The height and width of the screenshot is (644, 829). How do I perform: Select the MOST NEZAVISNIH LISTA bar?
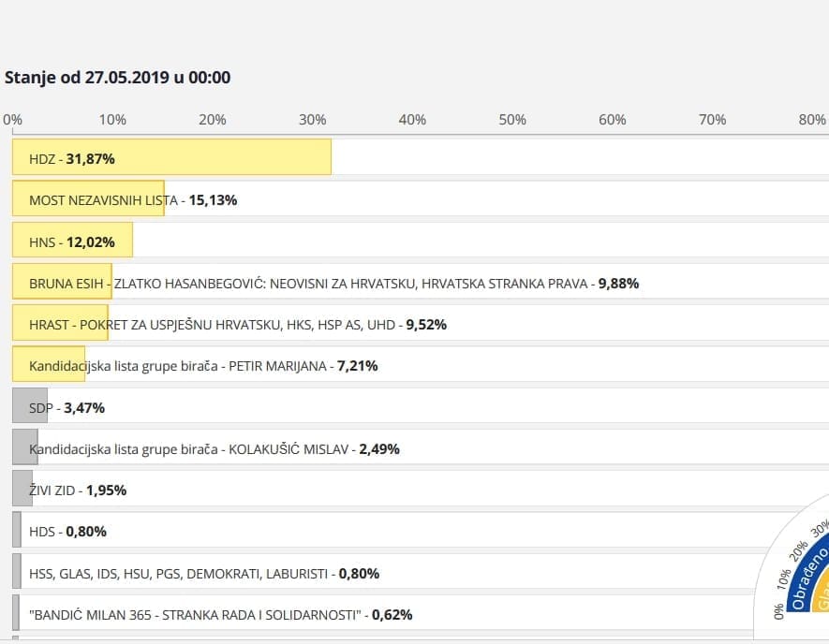tap(88, 198)
